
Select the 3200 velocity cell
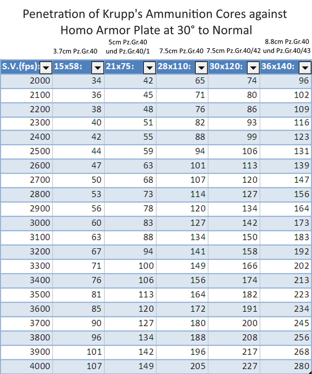click(x=27, y=252)
